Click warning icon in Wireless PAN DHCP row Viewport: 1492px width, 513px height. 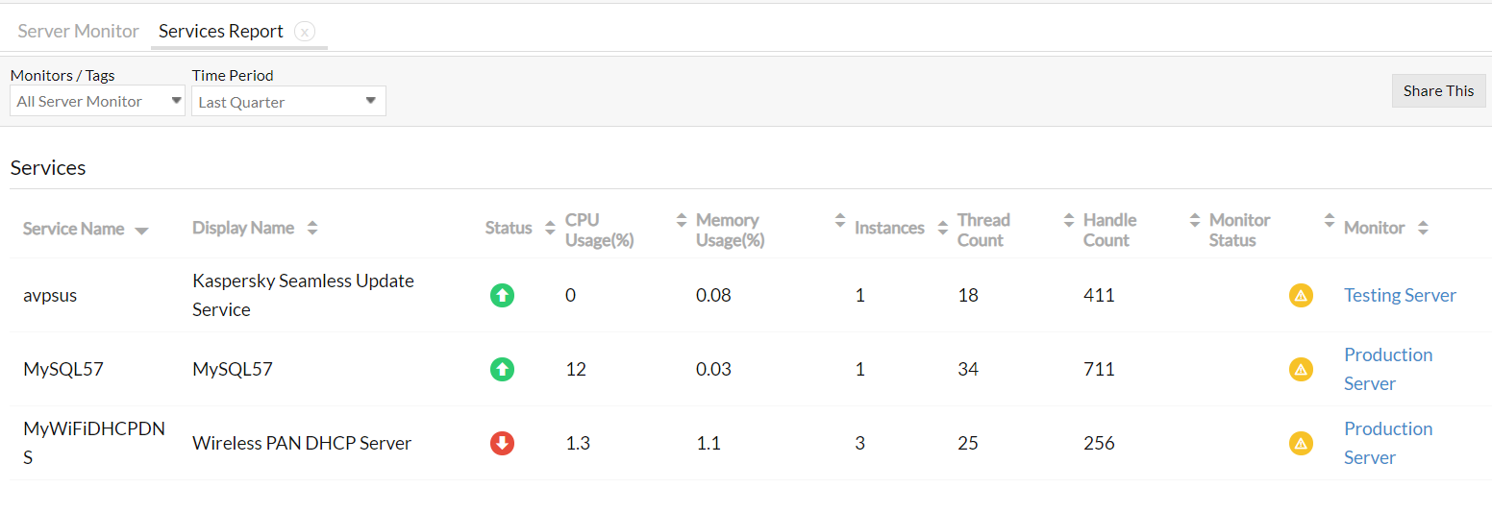(1301, 443)
